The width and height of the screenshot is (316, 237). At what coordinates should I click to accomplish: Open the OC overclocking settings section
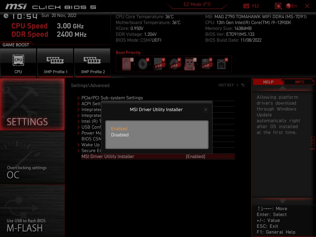click(32, 157)
